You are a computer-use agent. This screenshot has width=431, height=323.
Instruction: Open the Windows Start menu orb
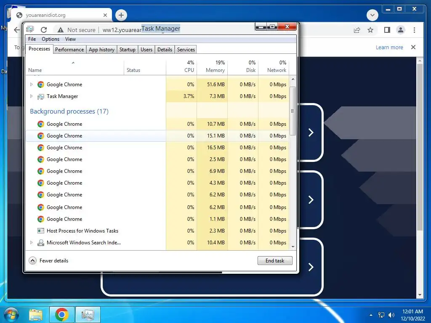(11, 315)
